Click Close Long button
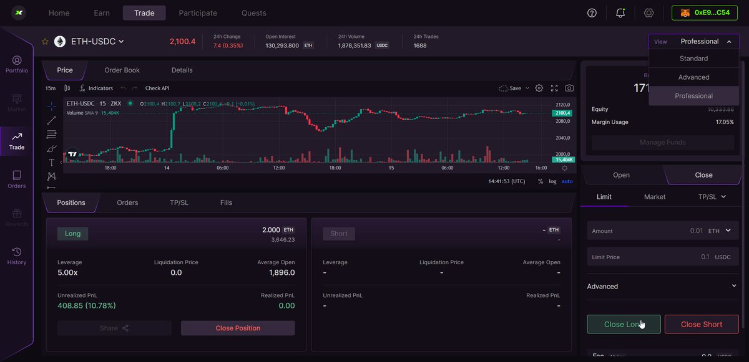 pos(624,324)
